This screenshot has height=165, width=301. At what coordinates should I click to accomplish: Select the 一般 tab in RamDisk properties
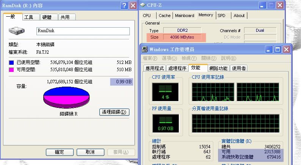pyautogui.click(x=13, y=17)
